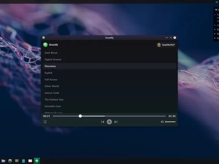Pause the current song
The height and width of the screenshot is (164, 219).
point(109,122)
